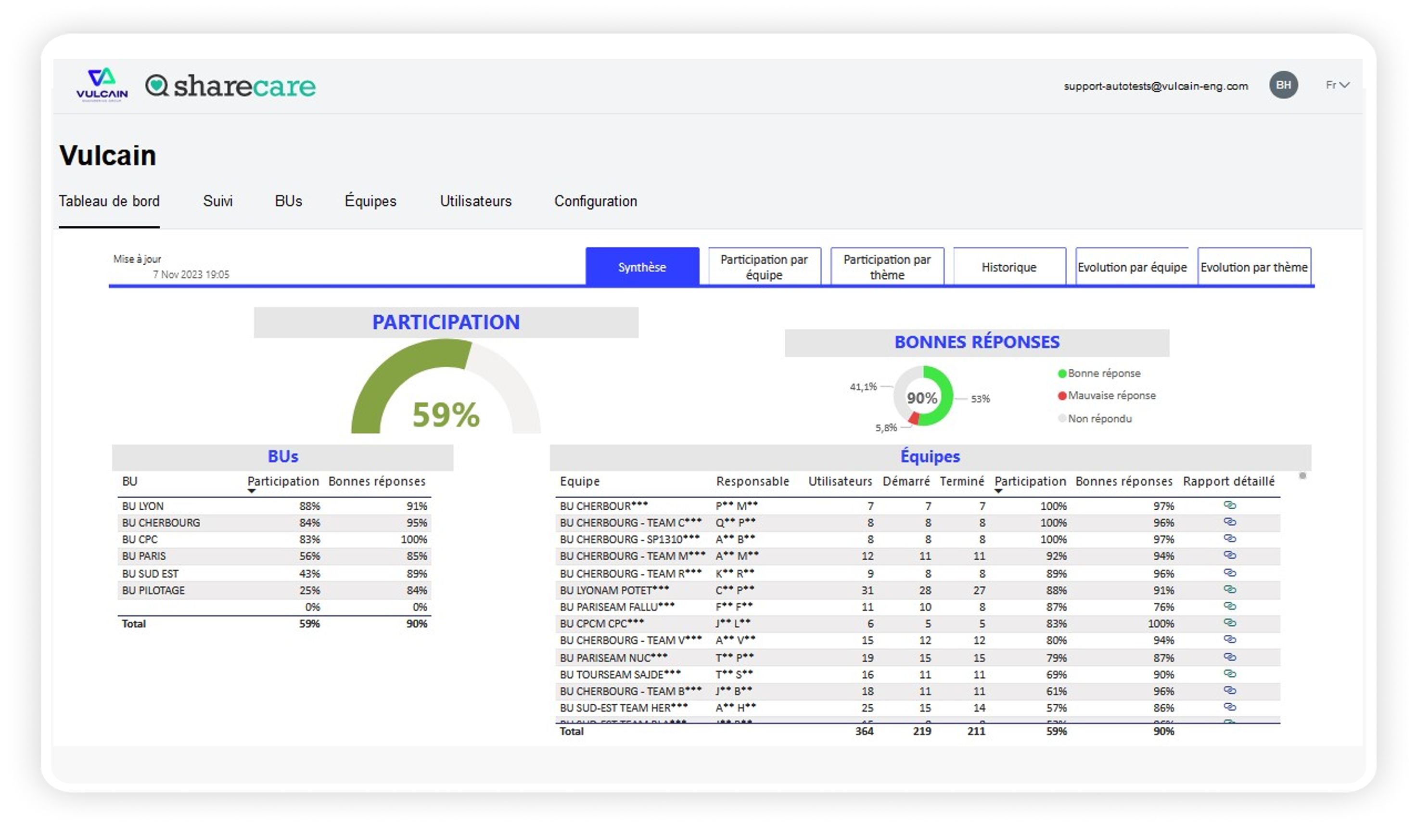Click the sharecare logo

pos(230,86)
